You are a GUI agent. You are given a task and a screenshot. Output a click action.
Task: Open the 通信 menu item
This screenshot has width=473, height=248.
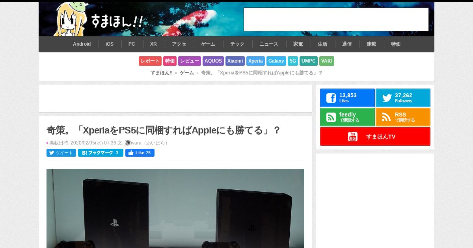pos(347,44)
